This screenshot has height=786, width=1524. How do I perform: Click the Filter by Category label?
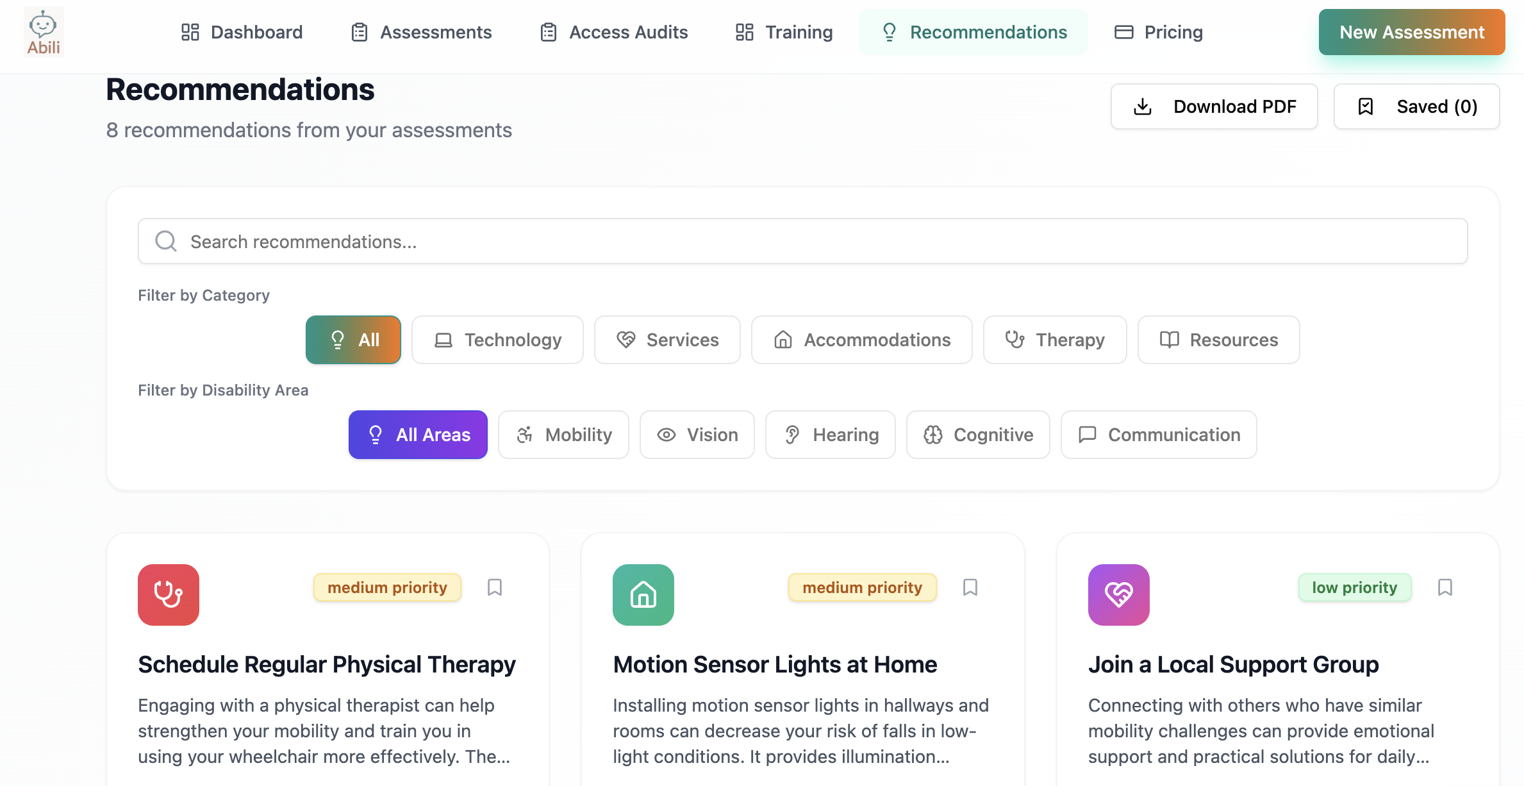point(204,296)
